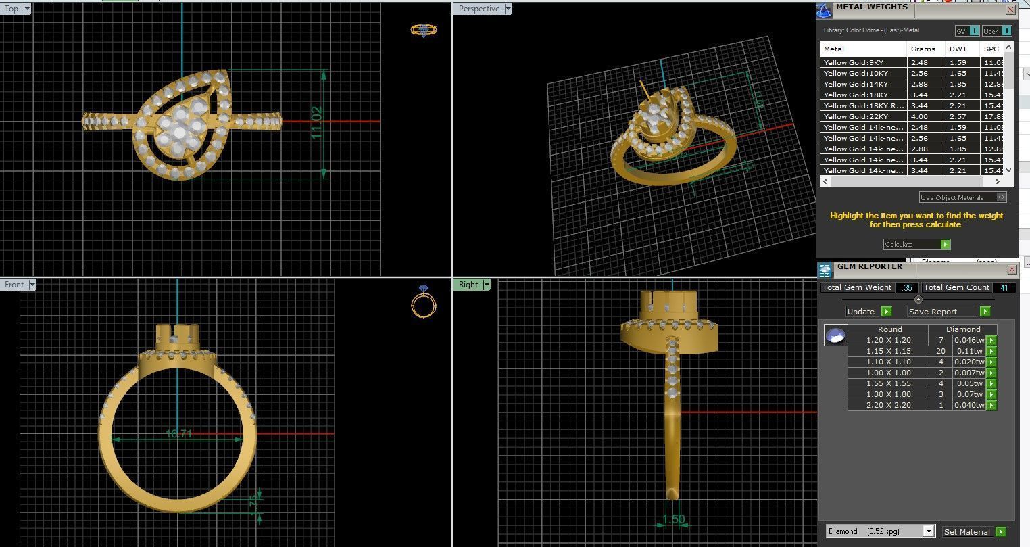Click the 1.50 dimension in the Right viewport
Screen dimensions: 1030x547
673,520
